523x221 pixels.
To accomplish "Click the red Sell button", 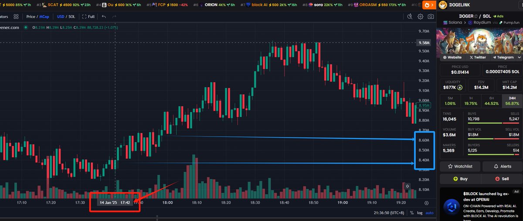I will (x=503, y=178).
